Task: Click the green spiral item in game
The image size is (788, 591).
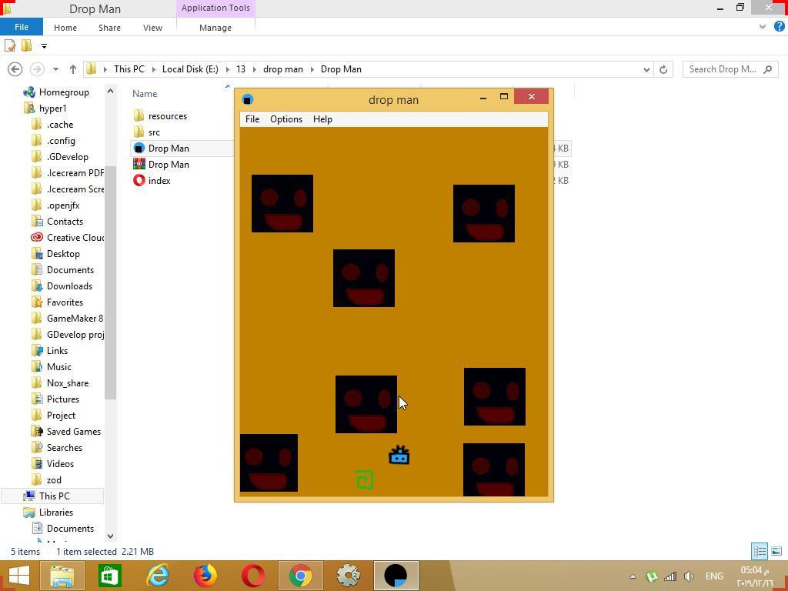Action: tap(364, 479)
